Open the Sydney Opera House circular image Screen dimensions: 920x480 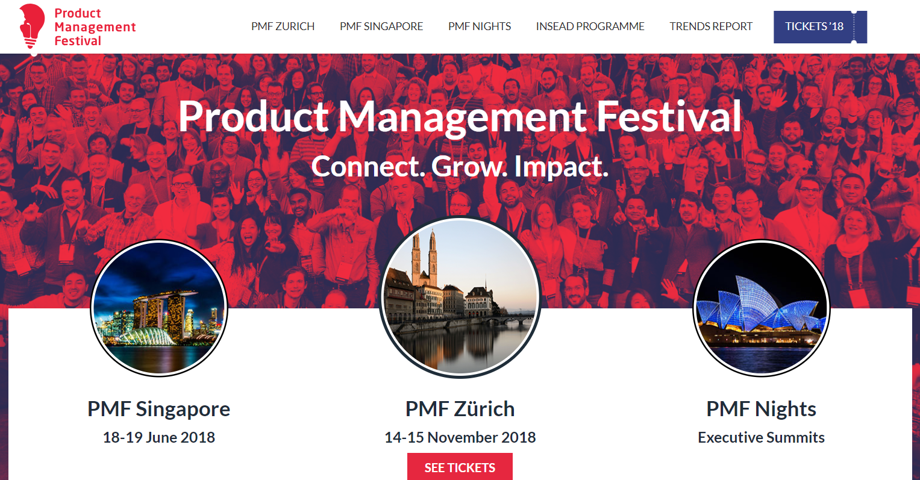(762, 308)
